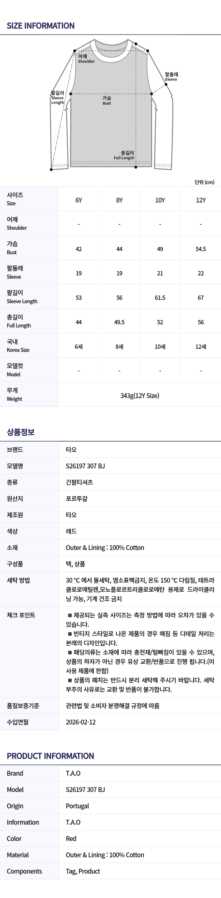Select the 세탁 방법 row label
This screenshot has width=221, height=898.
pos(19,580)
